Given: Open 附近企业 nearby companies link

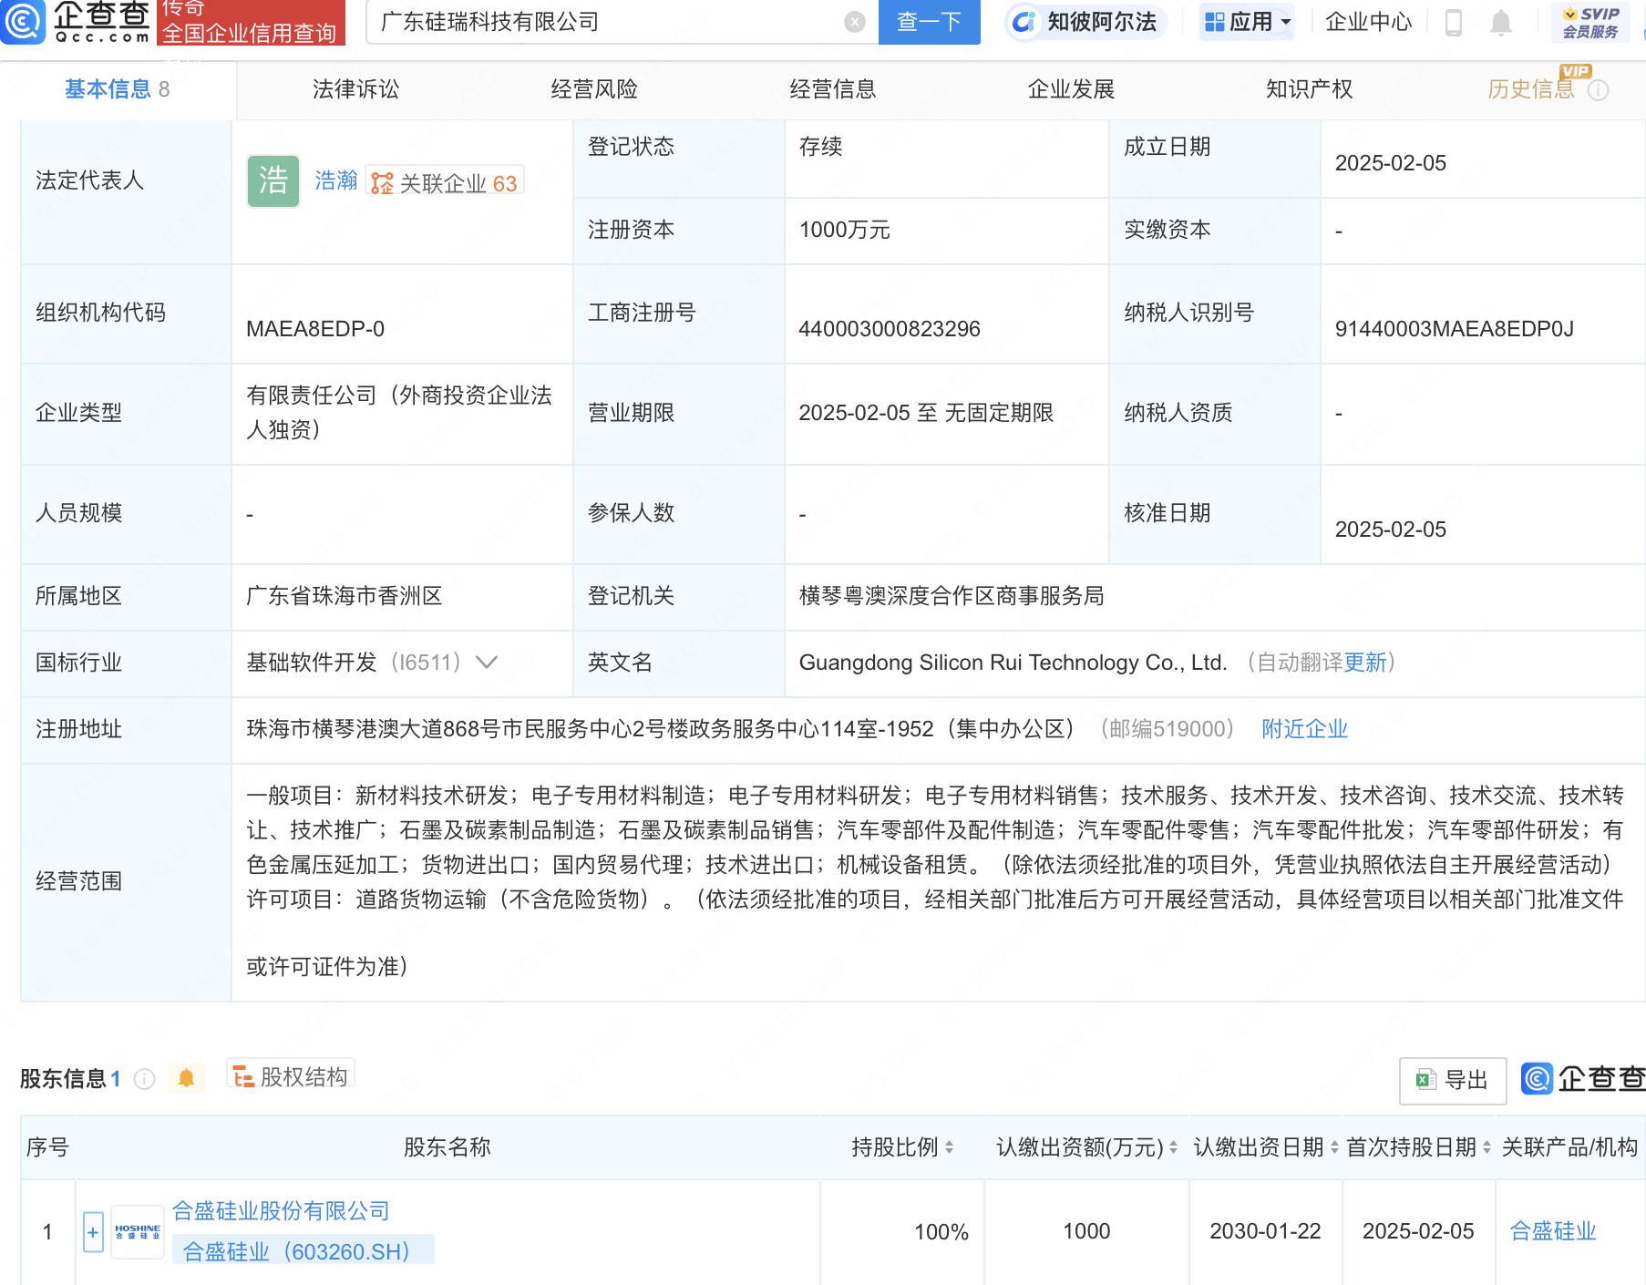Looking at the screenshot, I should [1304, 729].
